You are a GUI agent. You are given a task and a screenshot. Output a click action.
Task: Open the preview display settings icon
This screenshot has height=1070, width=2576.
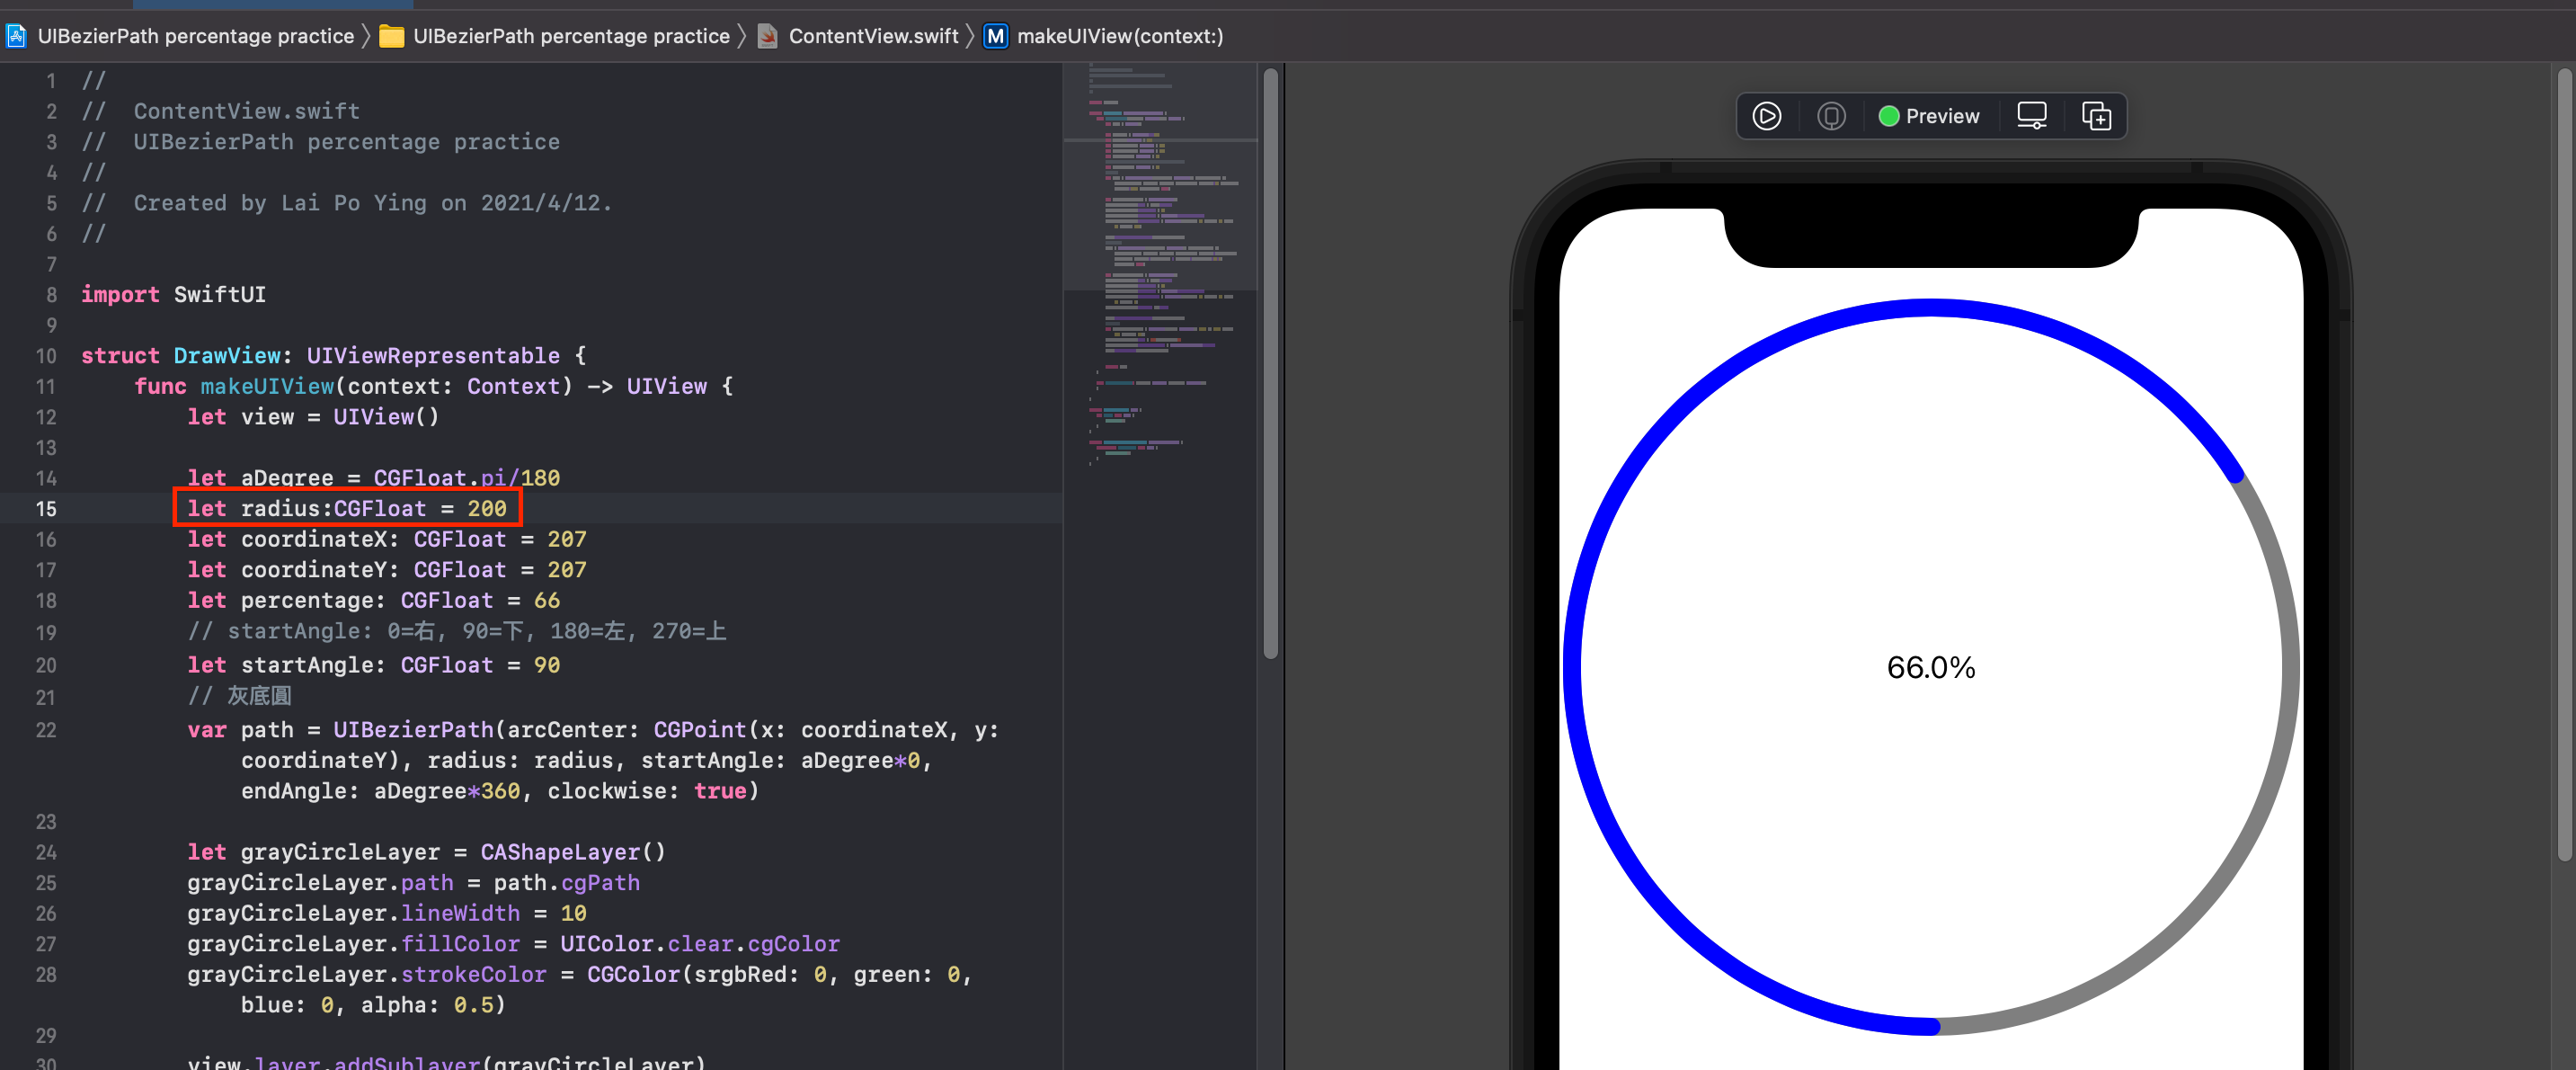click(x=2031, y=116)
